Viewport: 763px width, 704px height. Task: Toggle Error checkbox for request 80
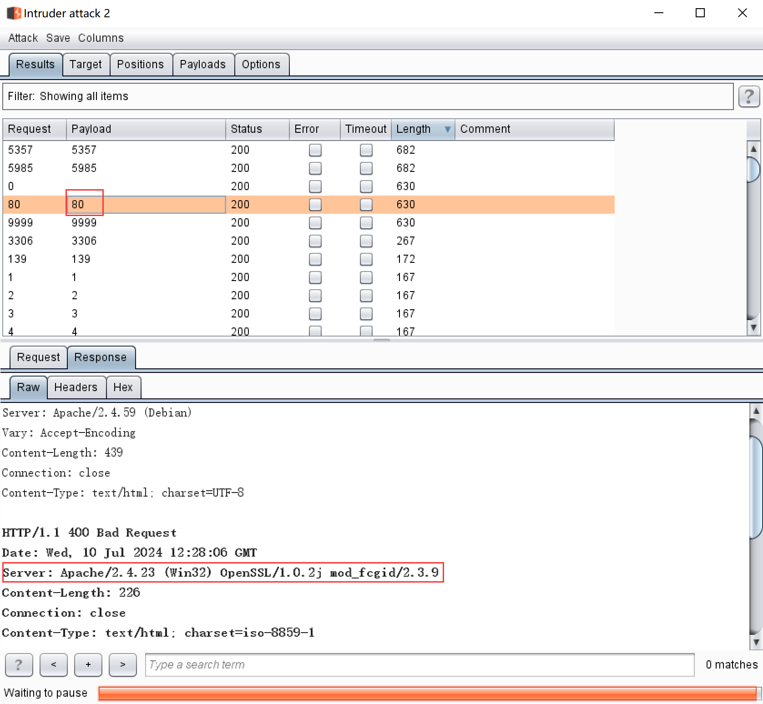click(x=315, y=205)
